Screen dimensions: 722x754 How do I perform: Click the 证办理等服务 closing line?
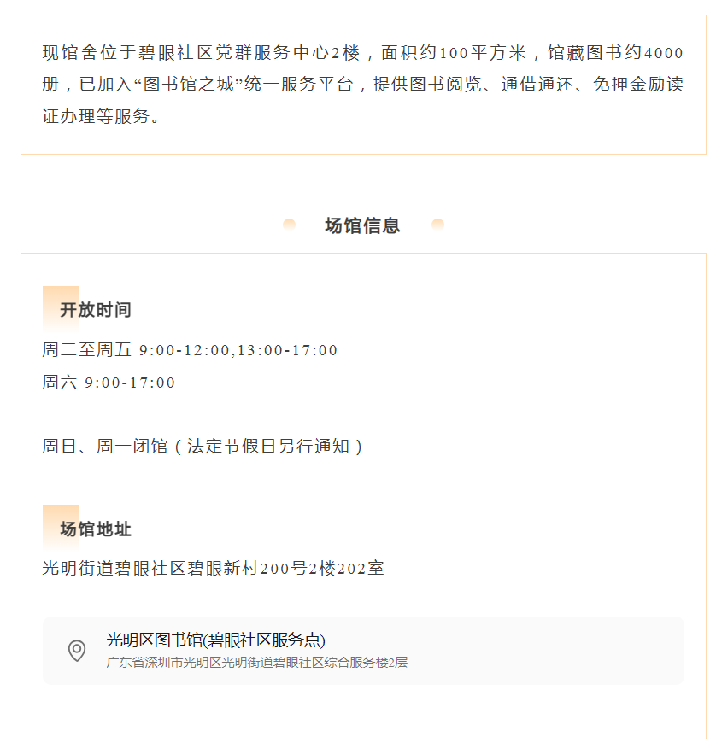101,117
